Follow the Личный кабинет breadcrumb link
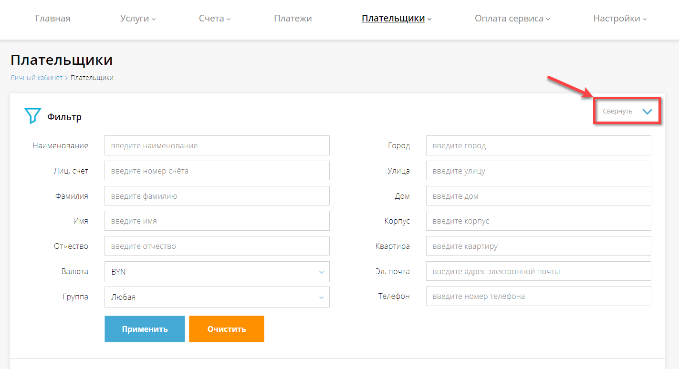The width and height of the screenshot is (679, 369). 36,78
